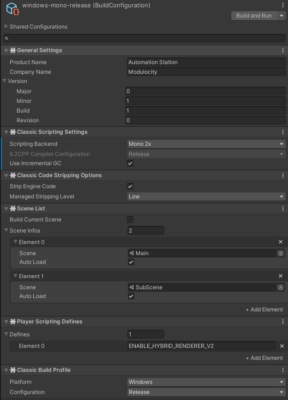Open the Scripting Backend dropdown
The width and height of the screenshot is (288, 400).
tap(206, 143)
